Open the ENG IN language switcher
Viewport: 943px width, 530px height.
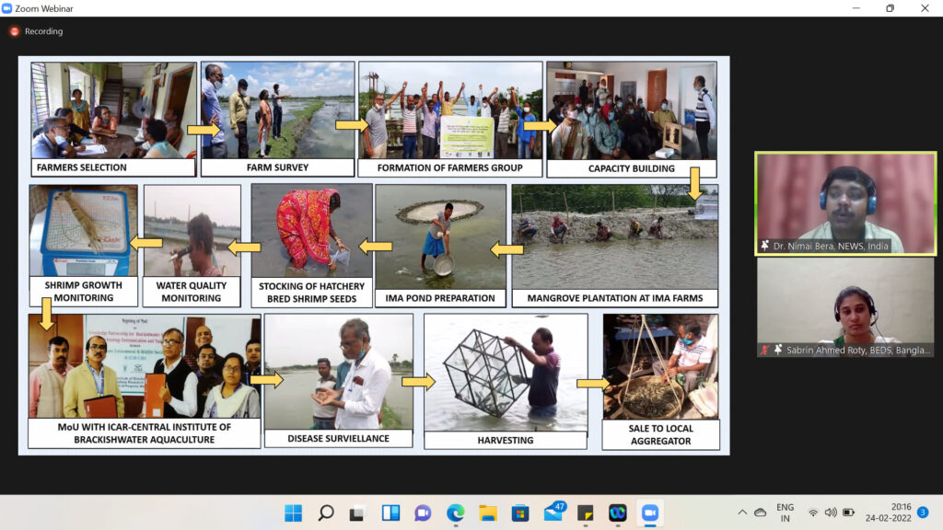tap(785, 513)
